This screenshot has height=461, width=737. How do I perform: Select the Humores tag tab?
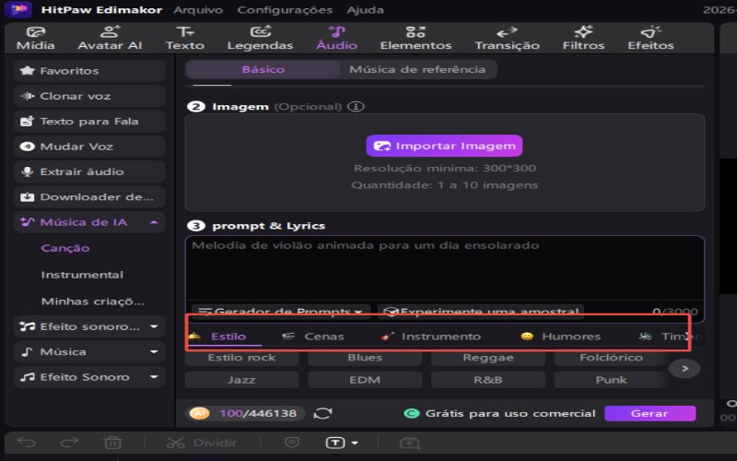[561, 337]
